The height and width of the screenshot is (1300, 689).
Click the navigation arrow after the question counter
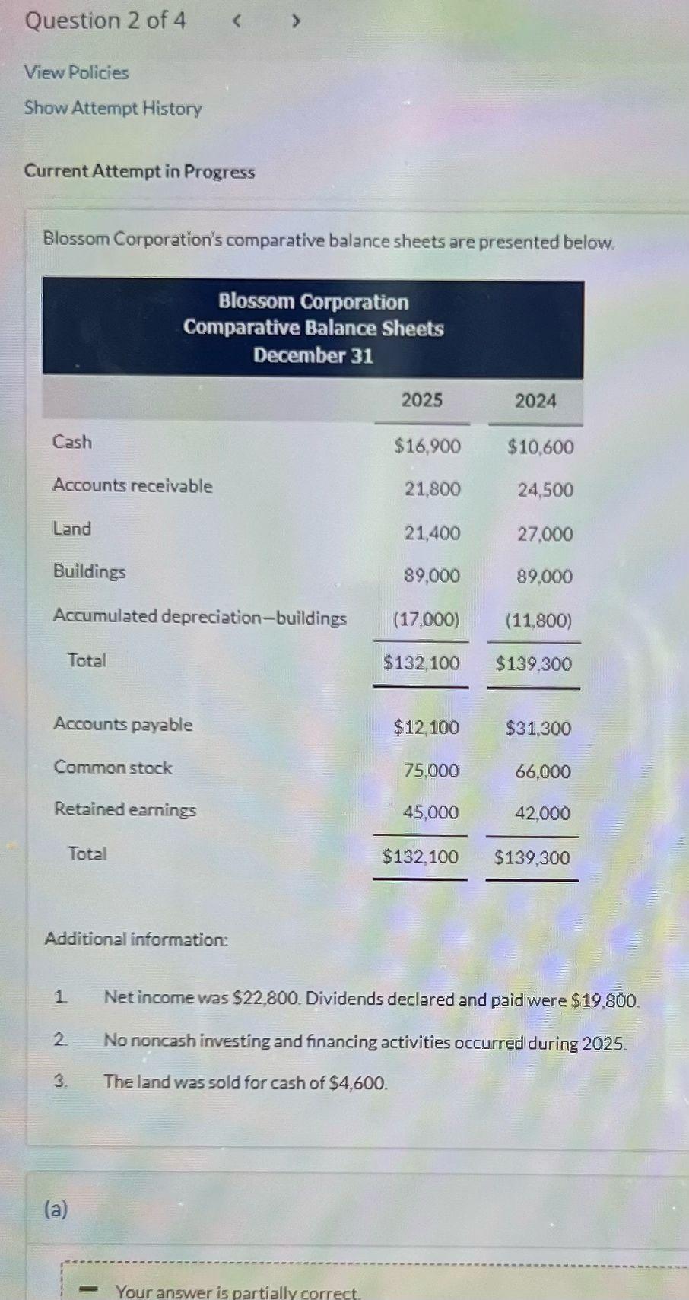click(x=295, y=21)
